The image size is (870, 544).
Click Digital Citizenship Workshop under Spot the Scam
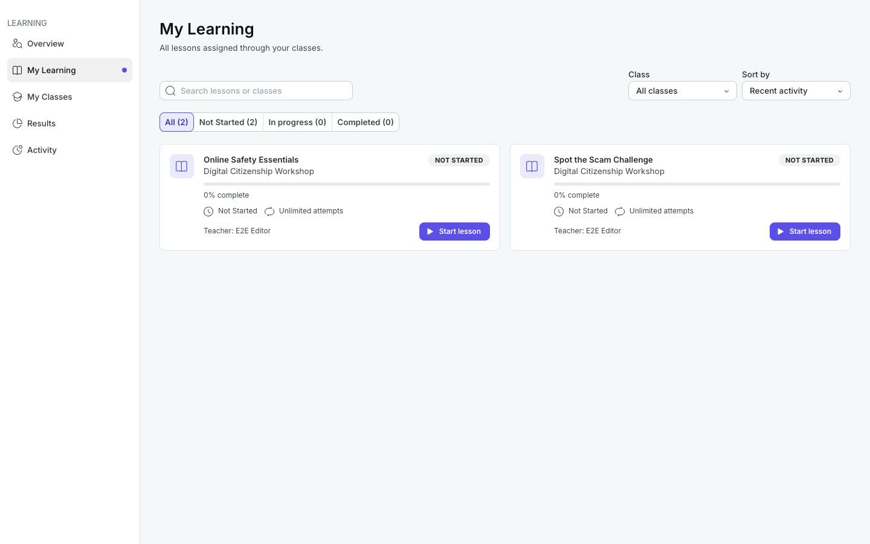click(609, 171)
